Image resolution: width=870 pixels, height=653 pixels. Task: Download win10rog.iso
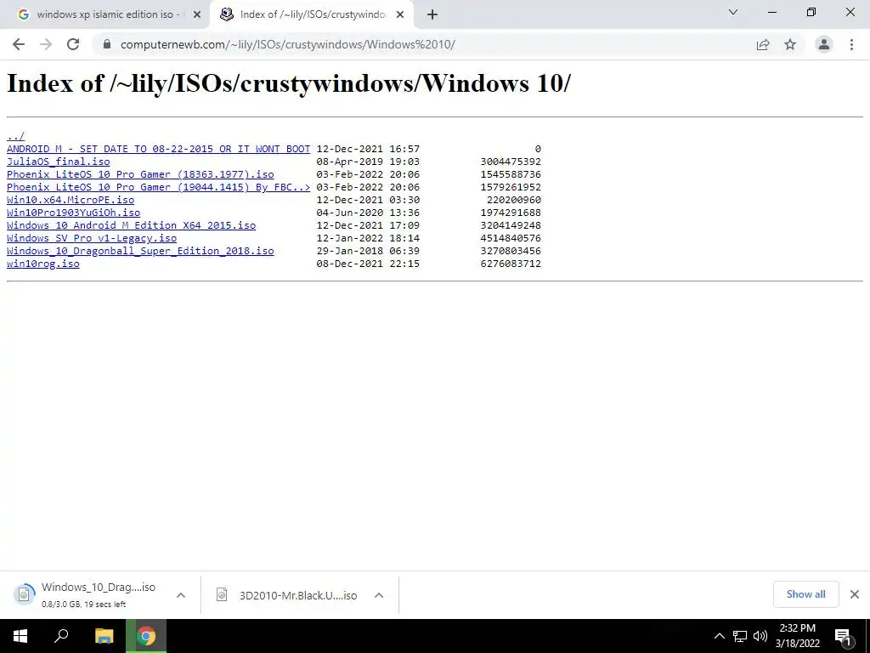[x=42, y=264]
